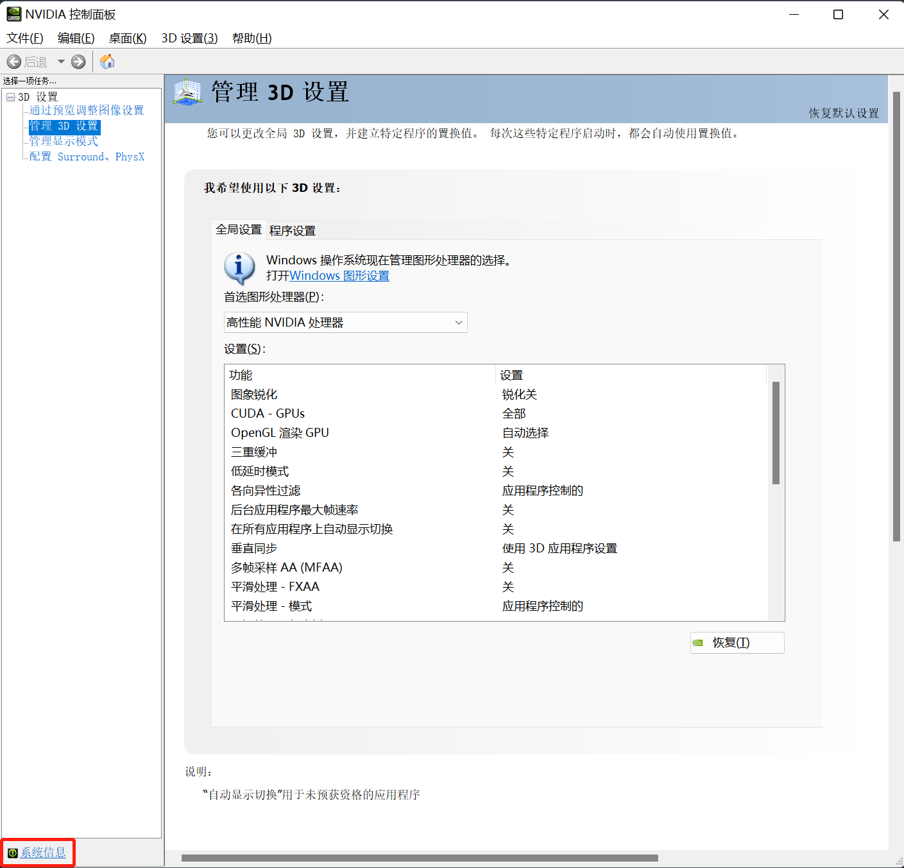The image size is (904, 868).
Task: Click 恢复默认设置 link in header
Action: click(844, 113)
